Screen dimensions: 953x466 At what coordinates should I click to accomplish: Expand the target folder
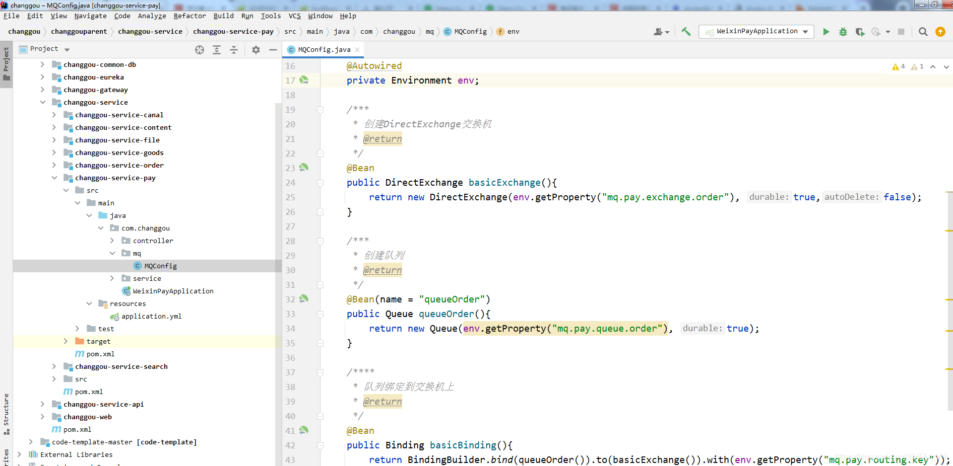click(66, 341)
